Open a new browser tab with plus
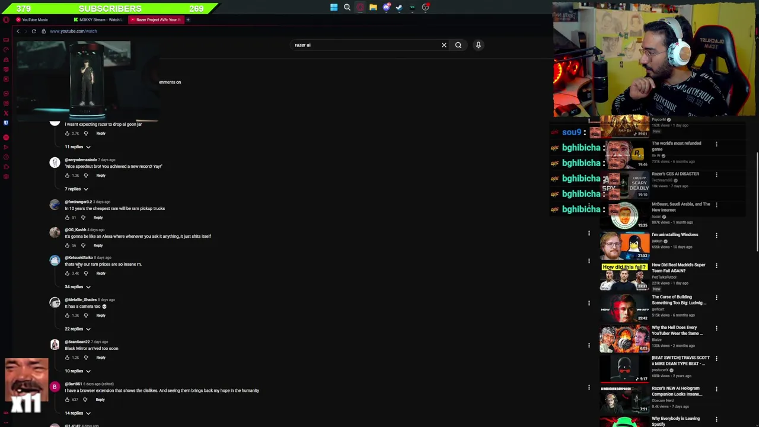This screenshot has width=759, height=427. 188,20
